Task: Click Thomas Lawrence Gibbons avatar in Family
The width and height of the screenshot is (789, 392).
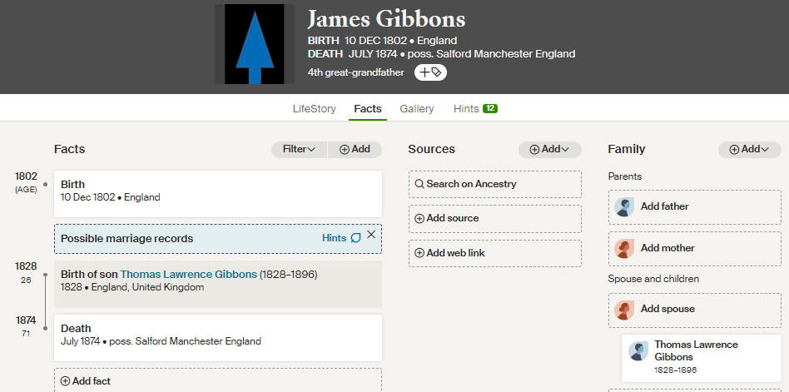Action: 639,351
